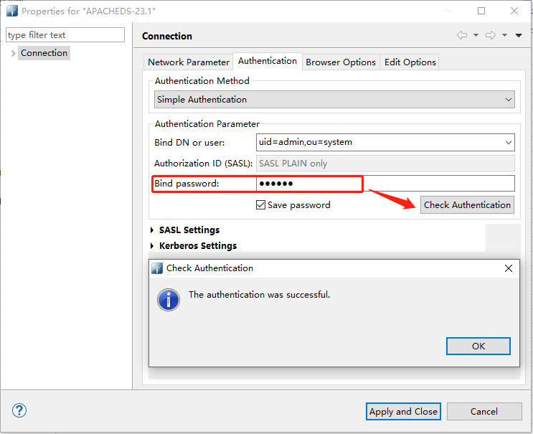Open the Edit Options tab
This screenshot has width=533, height=434.
(410, 62)
